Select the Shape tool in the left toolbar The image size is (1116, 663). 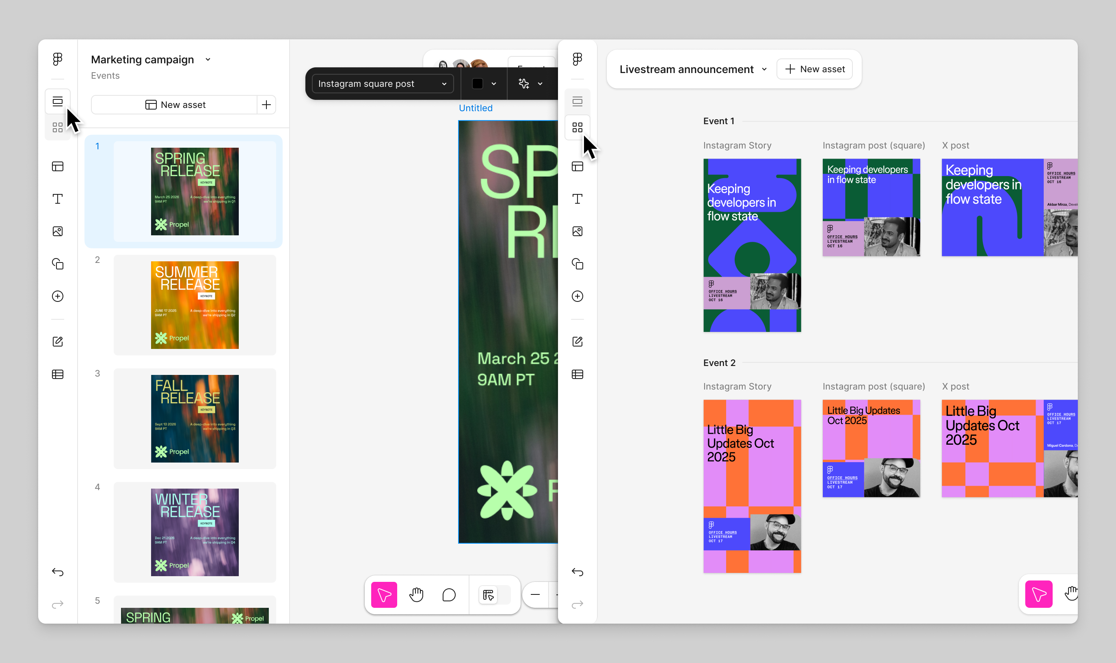(x=58, y=264)
